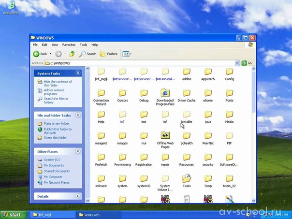Select the inf folder

(165, 117)
